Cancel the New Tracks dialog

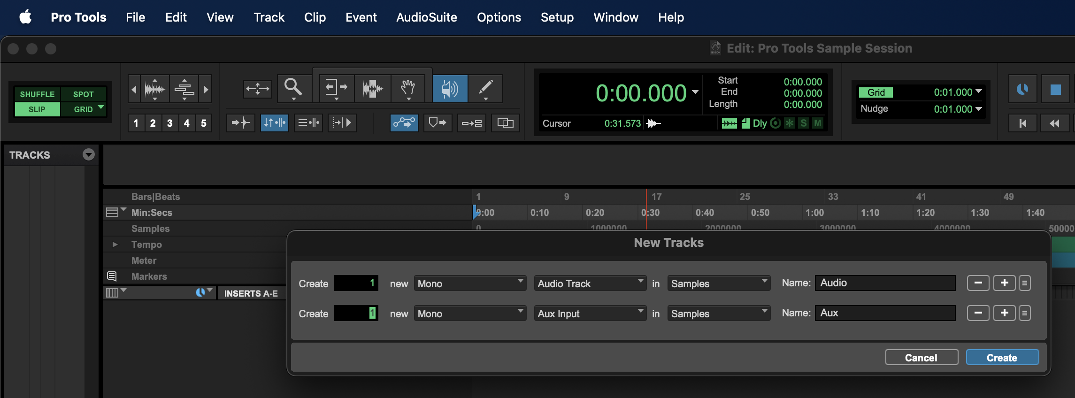pos(921,358)
